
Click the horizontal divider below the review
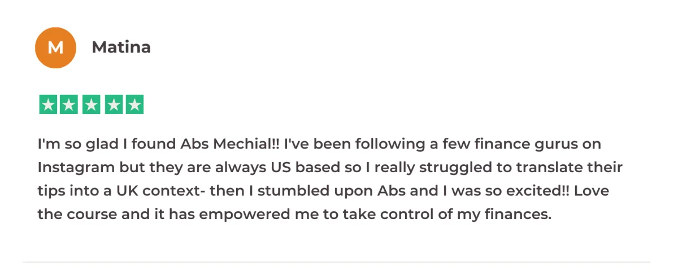pyautogui.click(x=336, y=262)
